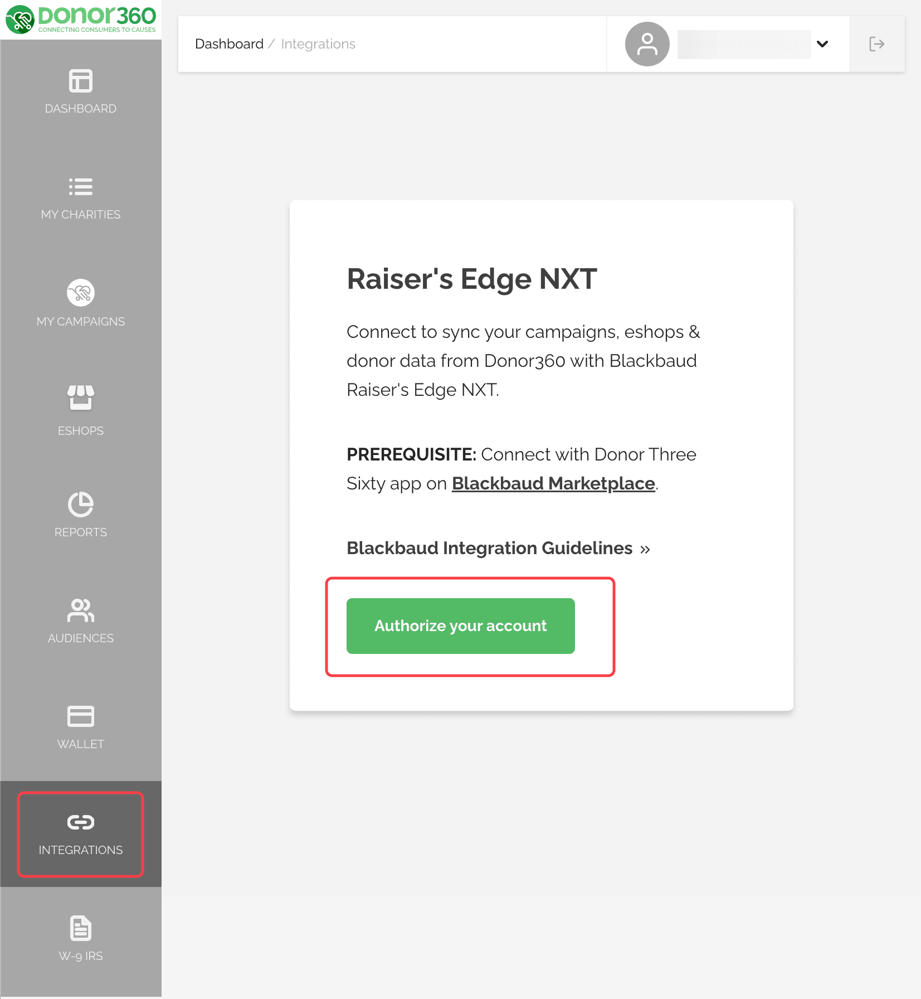Open the My Campaigns heart icon
The height and width of the screenshot is (999, 921).
click(x=81, y=293)
